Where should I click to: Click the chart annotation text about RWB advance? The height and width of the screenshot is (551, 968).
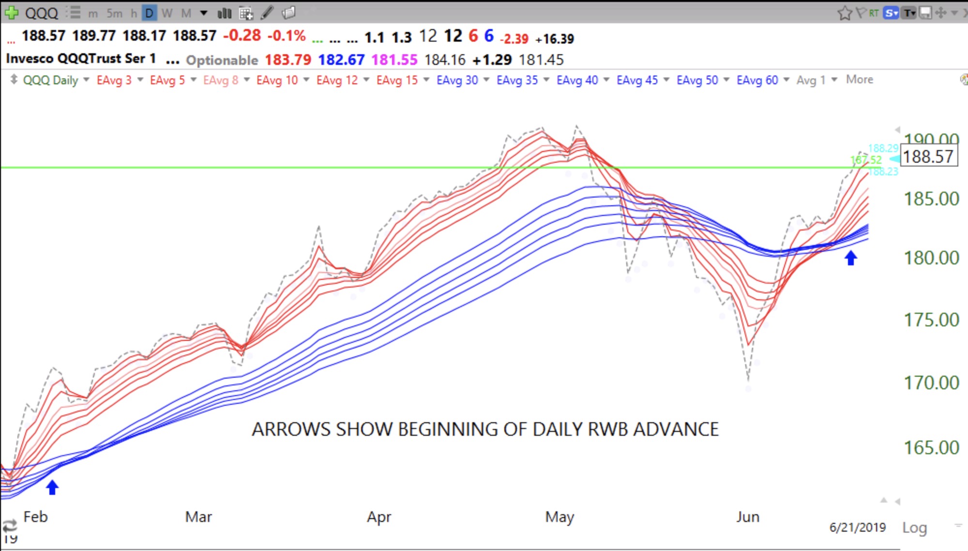(x=485, y=429)
